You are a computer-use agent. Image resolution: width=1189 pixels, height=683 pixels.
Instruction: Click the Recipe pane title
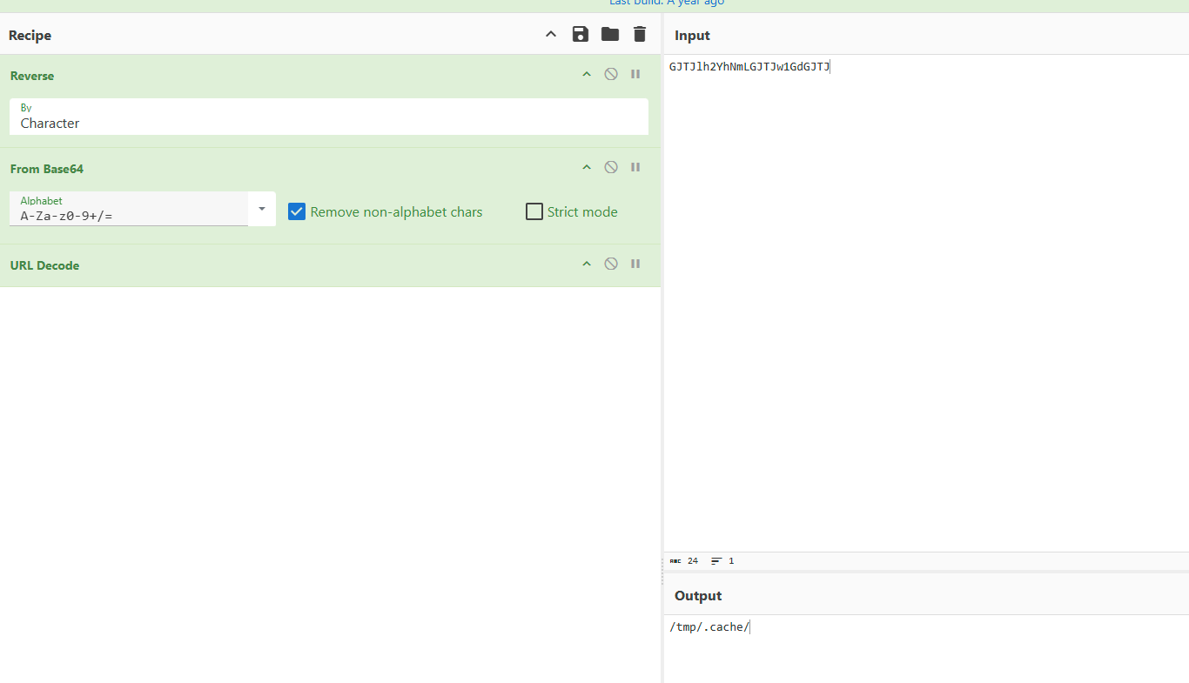(30, 36)
